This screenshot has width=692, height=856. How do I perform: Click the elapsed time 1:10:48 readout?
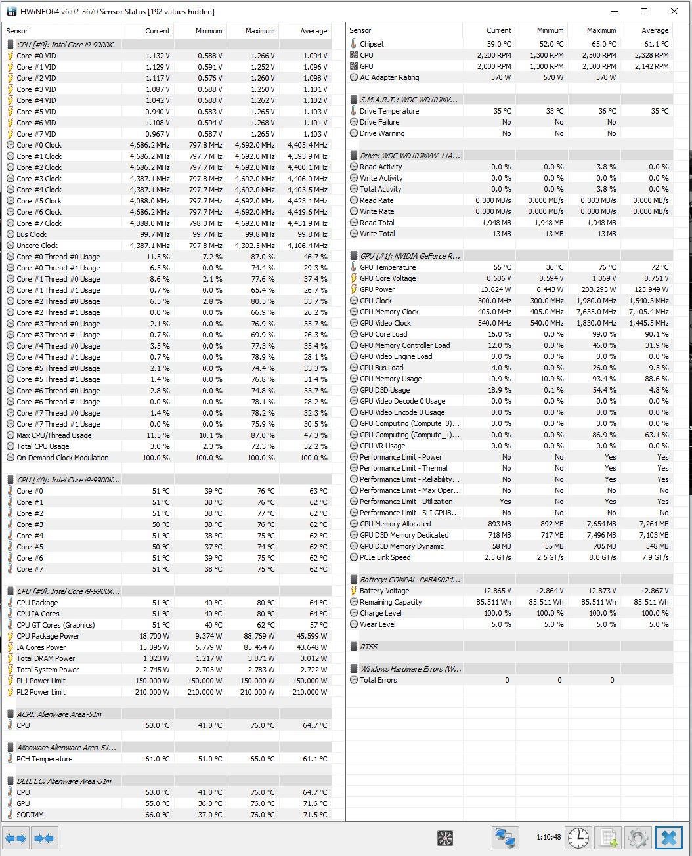click(548, 838)
